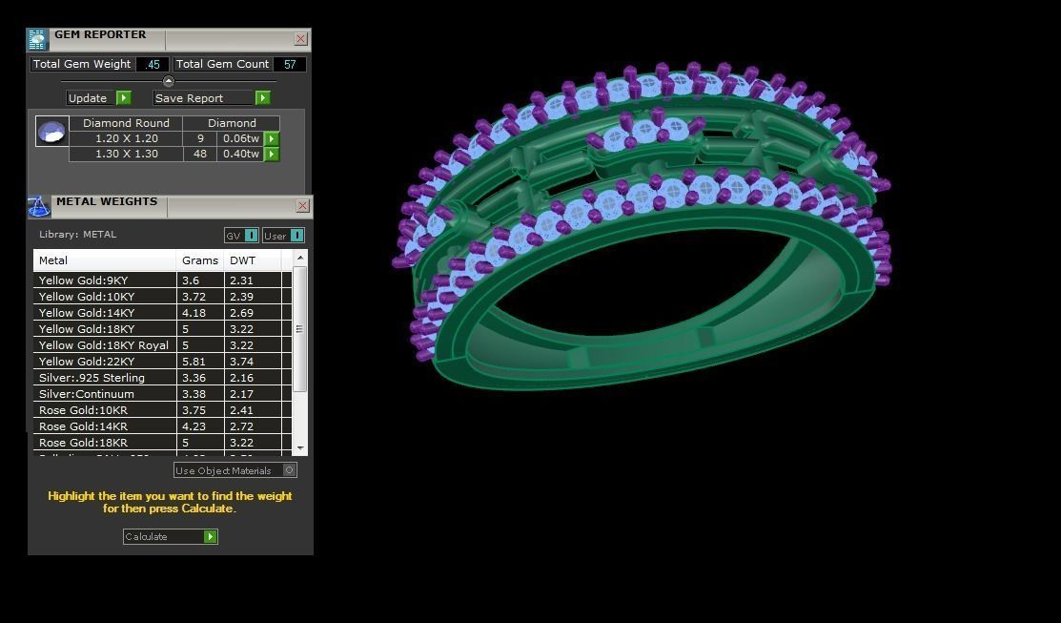1061x623 pixels.
Task: Click the metal list scrollbar thumb
Action: tap(300, 329)
